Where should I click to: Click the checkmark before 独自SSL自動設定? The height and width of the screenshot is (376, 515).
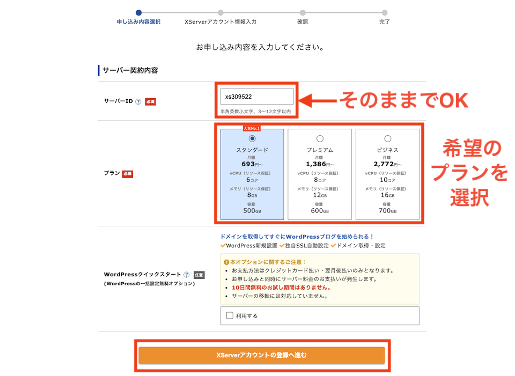(x=282, y=245)
